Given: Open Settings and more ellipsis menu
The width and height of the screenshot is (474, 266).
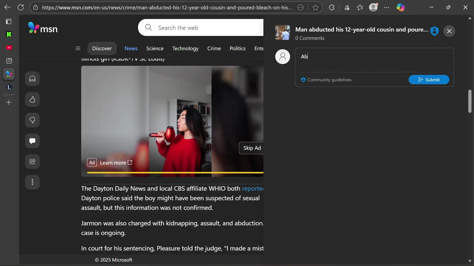Looking at the screenshot, I should [x=387, y=7].
